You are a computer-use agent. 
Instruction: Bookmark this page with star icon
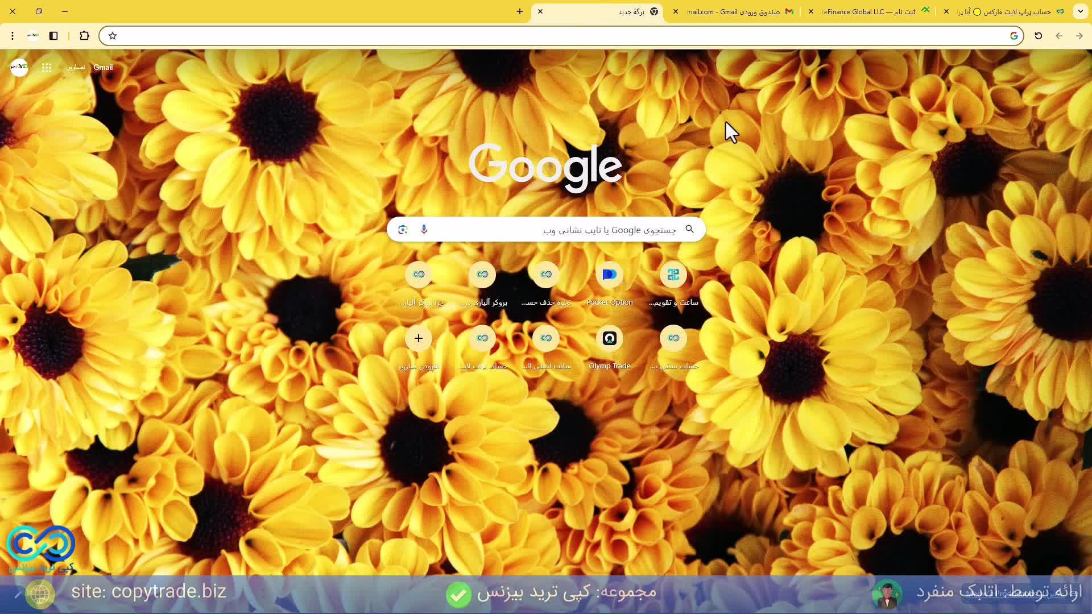(x=113, y=36)
